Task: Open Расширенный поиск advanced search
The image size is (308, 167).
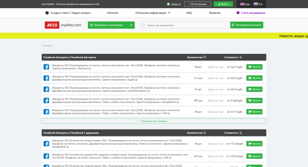Action: 247,25
